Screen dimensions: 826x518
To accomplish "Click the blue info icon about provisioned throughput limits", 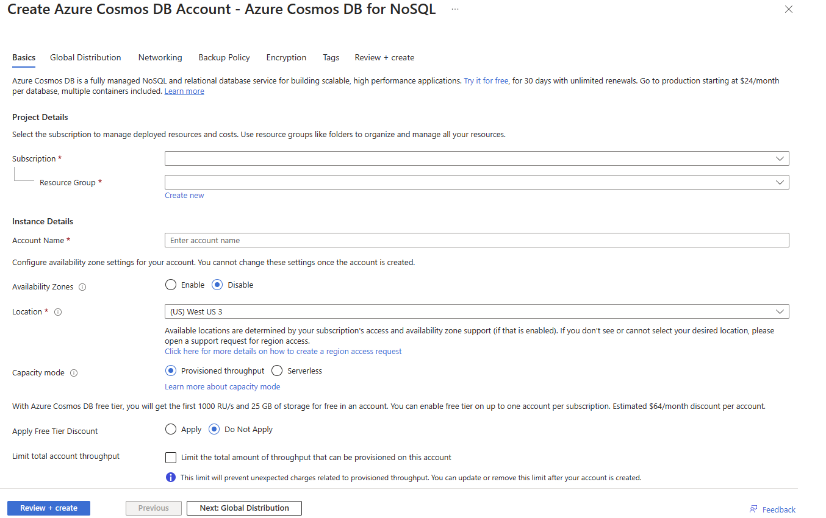I will tap(170, 477).
